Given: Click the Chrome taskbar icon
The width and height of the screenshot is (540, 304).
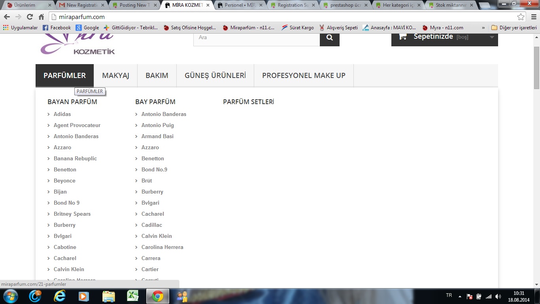Looking at the screenshot, I should point(158,296).
